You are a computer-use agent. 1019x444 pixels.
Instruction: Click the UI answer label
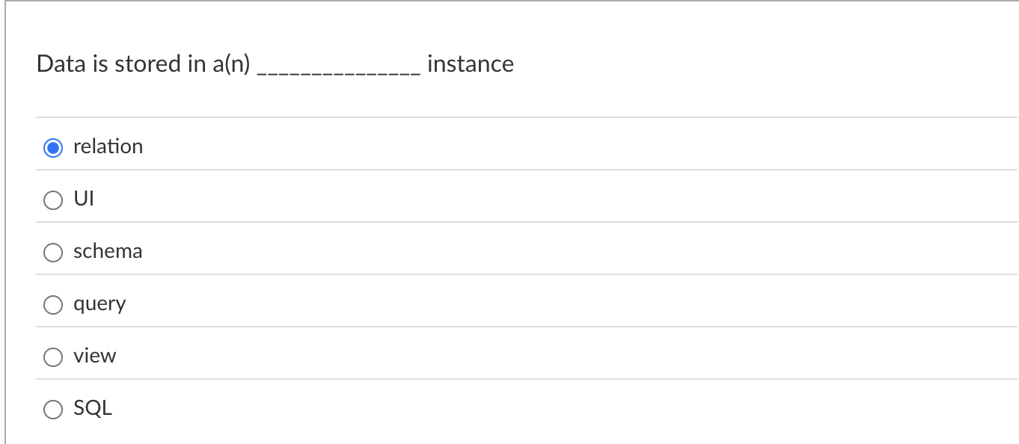[82, 199]
